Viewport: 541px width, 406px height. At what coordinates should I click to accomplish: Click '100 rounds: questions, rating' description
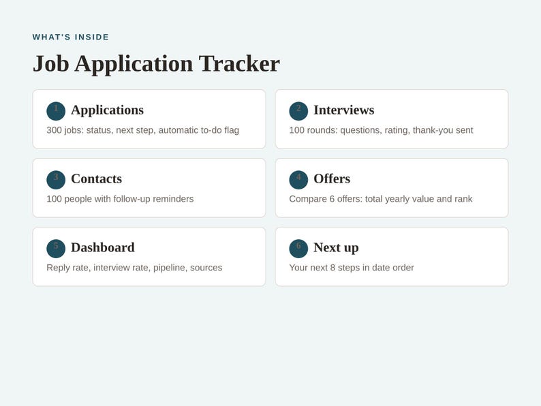point(381,130)
